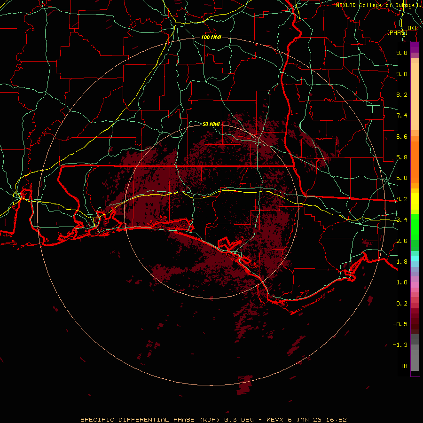This screenshot has height=423, width=423.
Task: Click the 9.0 legend value
Action: point(402,74)
